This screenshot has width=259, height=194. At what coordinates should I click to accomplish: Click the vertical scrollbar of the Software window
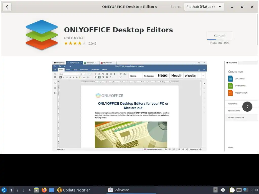pos(257,30)
